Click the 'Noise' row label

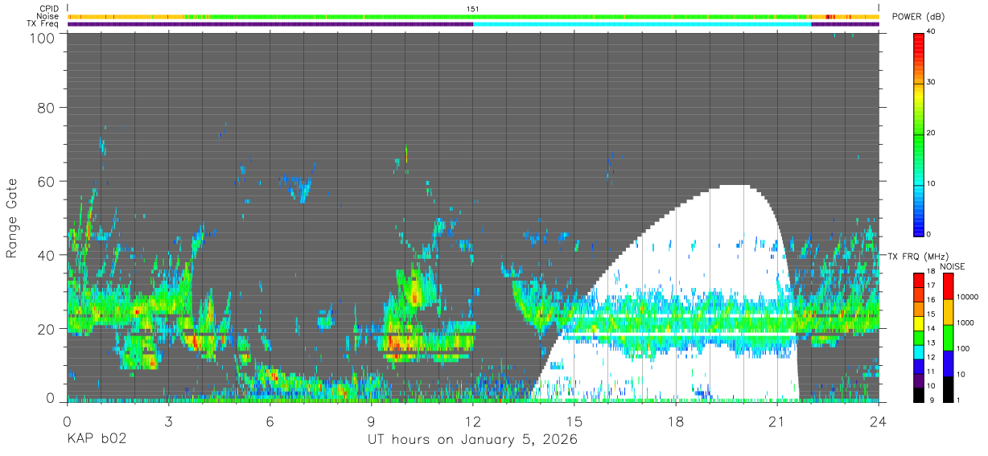[48, 16]
